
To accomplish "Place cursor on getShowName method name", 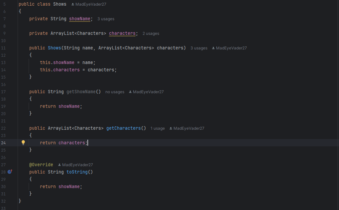I will [x=81, y=92].
